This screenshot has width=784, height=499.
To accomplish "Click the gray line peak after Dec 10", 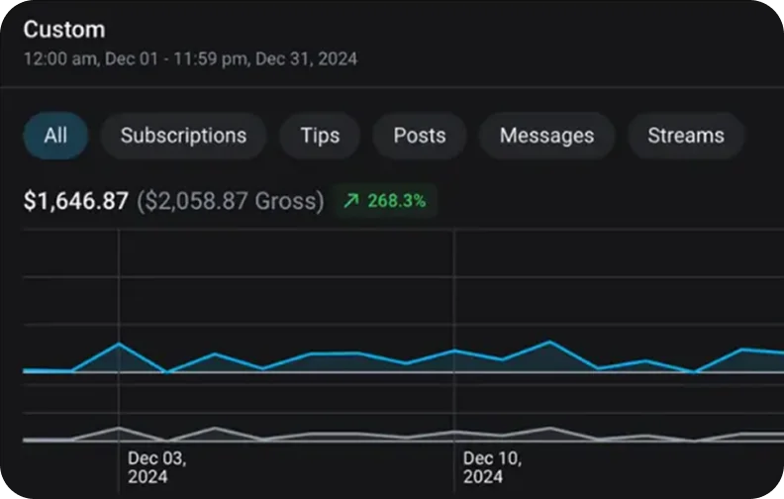I will (x=549, y=428).
